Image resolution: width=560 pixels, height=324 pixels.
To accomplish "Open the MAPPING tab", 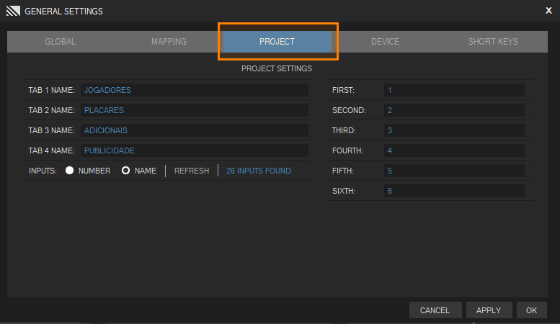I will coord(169,42).
